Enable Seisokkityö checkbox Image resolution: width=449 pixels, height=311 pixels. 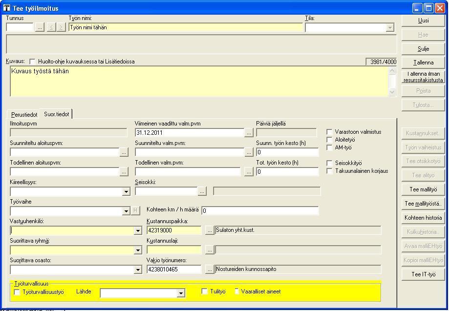[330, 163]
